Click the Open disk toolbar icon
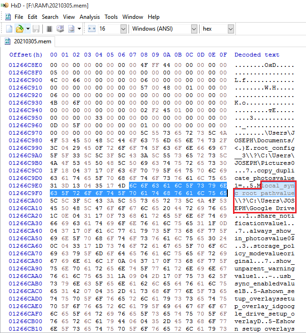The height and width of the screenshot is (333, 306). coord(60,29)
